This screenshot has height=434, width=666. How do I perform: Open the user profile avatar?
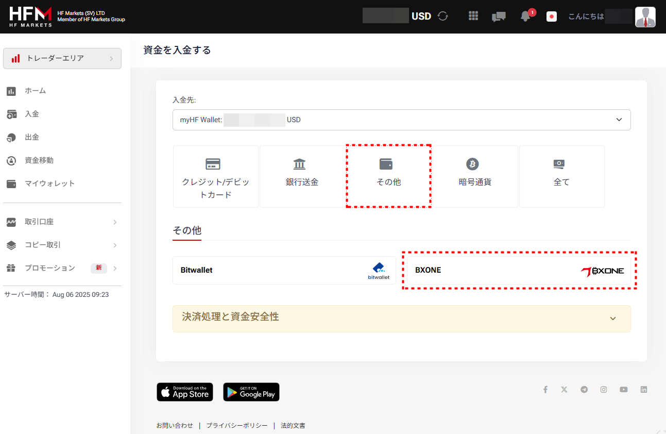pos(645,17)
